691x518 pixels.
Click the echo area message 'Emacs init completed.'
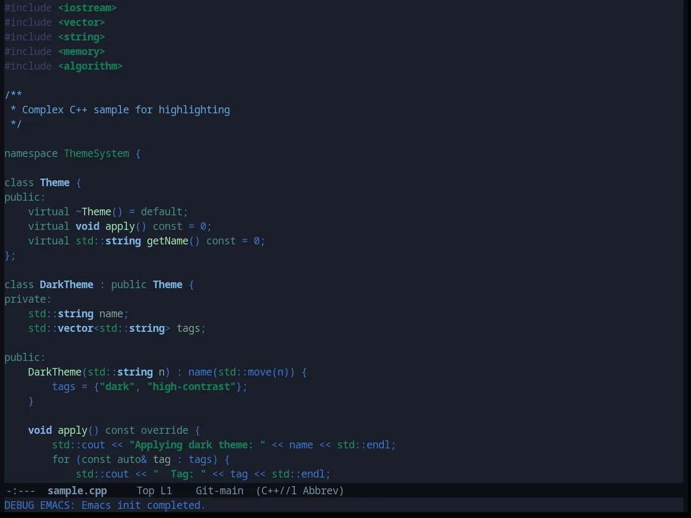coord(144,505)
